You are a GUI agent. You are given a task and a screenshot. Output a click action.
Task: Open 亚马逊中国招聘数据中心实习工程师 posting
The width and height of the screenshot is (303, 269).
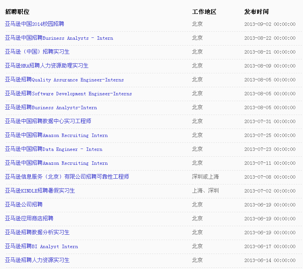click(48, 121)
